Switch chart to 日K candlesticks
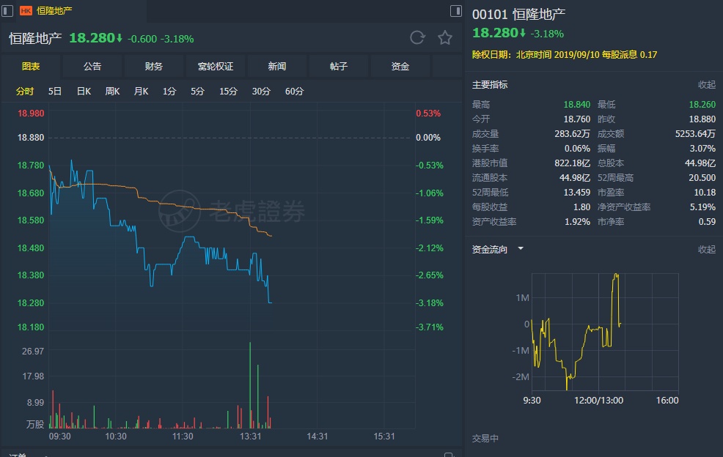 (x=84, y=92)
